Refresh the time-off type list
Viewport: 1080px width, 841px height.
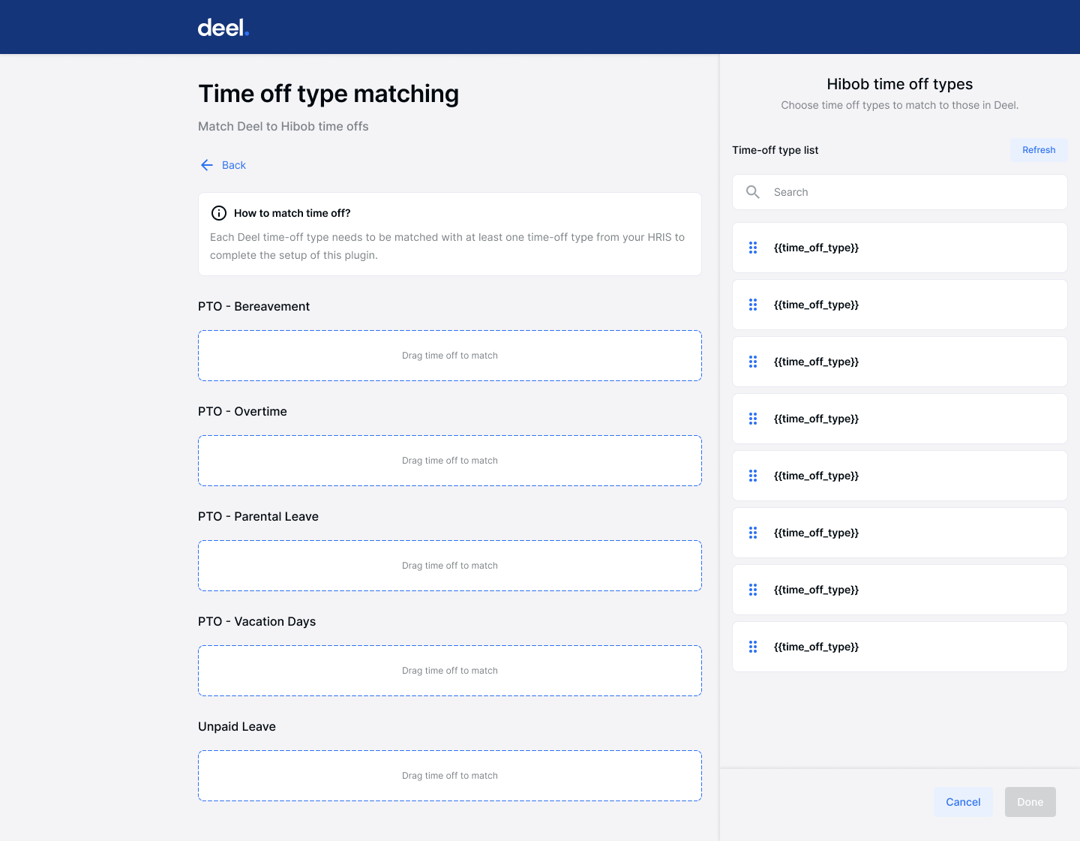[1039, 150]
